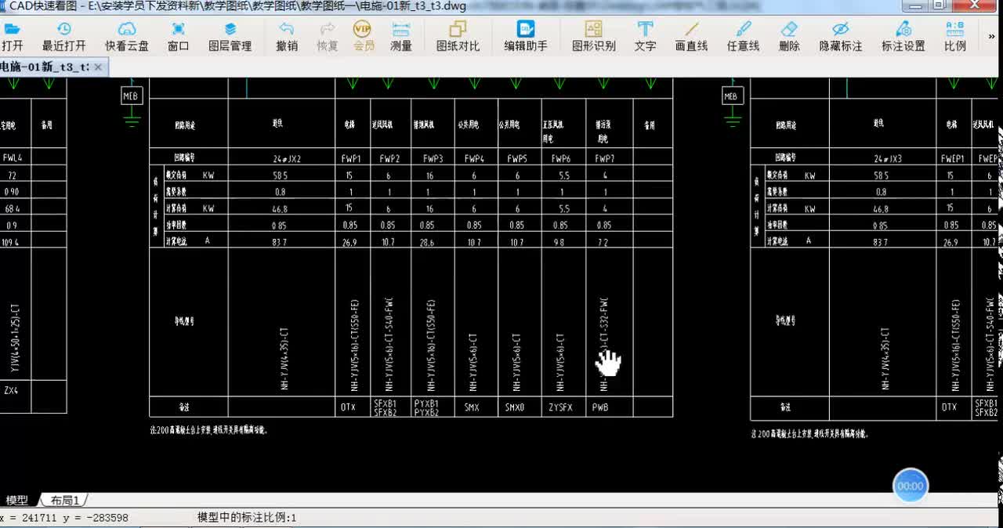The height and width of the screenshot is (528, 1003).
Task: Open the 比例 scale tool
Action: (955, 37)
